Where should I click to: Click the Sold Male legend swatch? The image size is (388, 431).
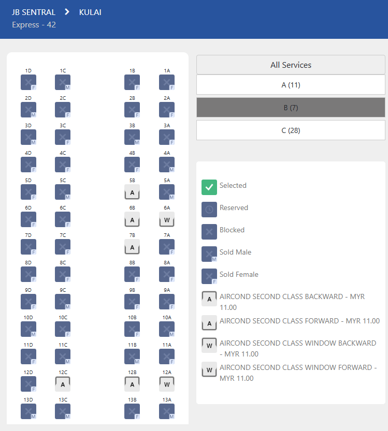209,254
